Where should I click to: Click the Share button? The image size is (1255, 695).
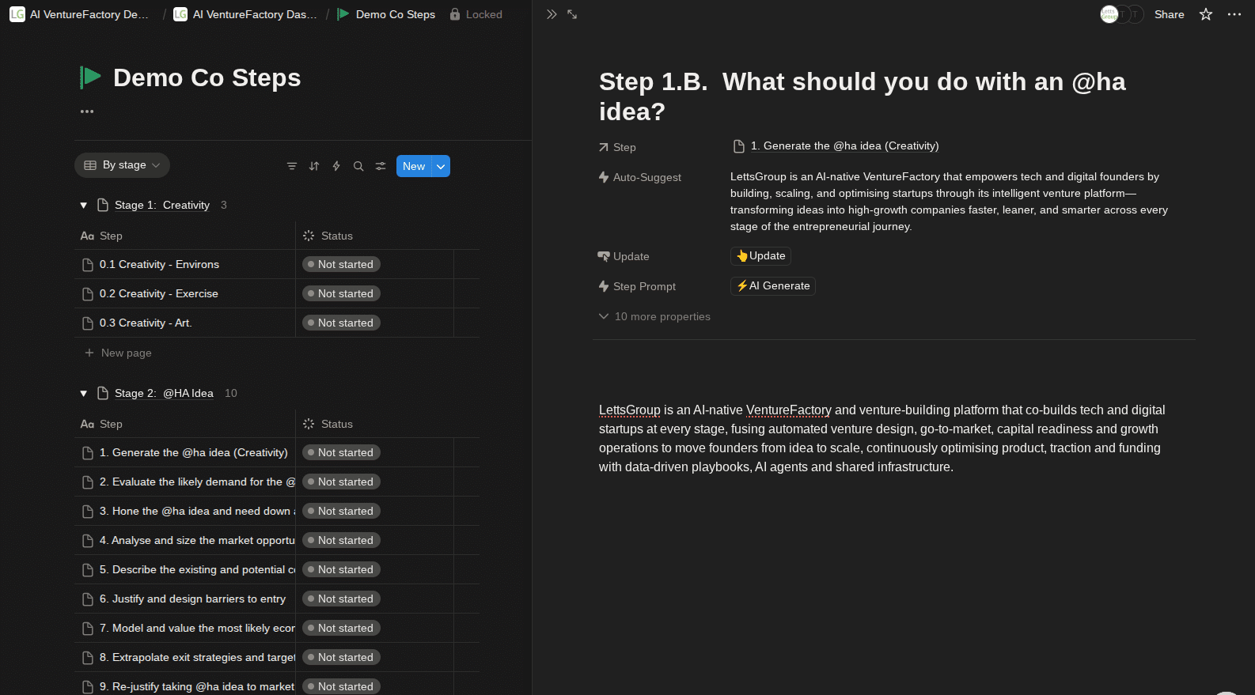click(1170, 14)
